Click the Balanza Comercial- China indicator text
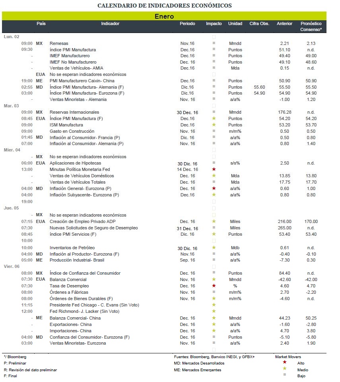The width and height of the screenshot is (340, 382). (75, 318)
